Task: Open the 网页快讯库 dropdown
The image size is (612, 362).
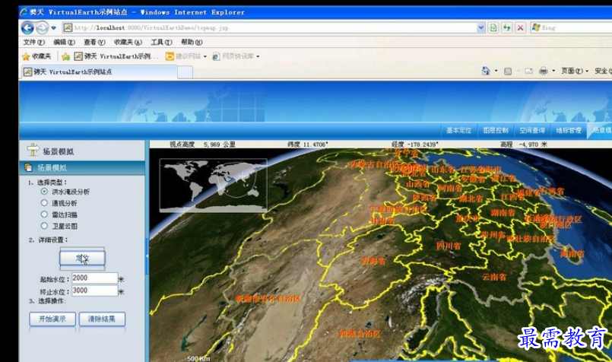Action: [x=236, y=56]
